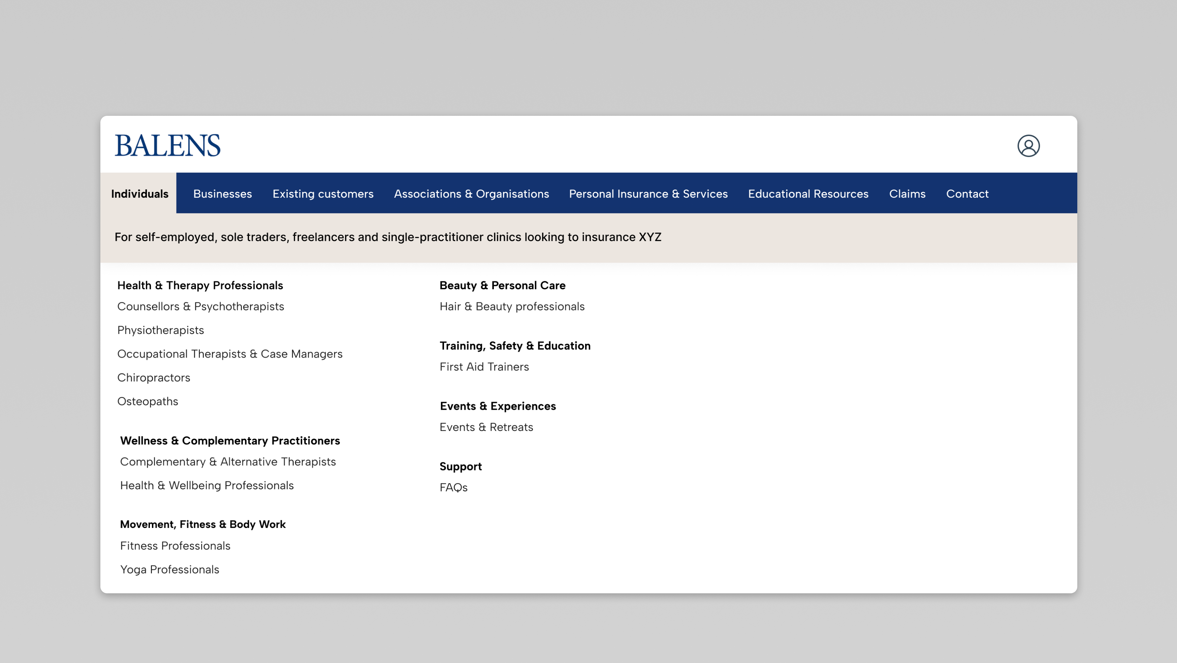Select the Individuals tab
1177x663 pixels.
coord(139,194)
